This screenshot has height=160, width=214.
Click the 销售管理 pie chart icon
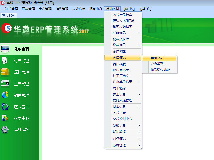click(x=5, y=95)
